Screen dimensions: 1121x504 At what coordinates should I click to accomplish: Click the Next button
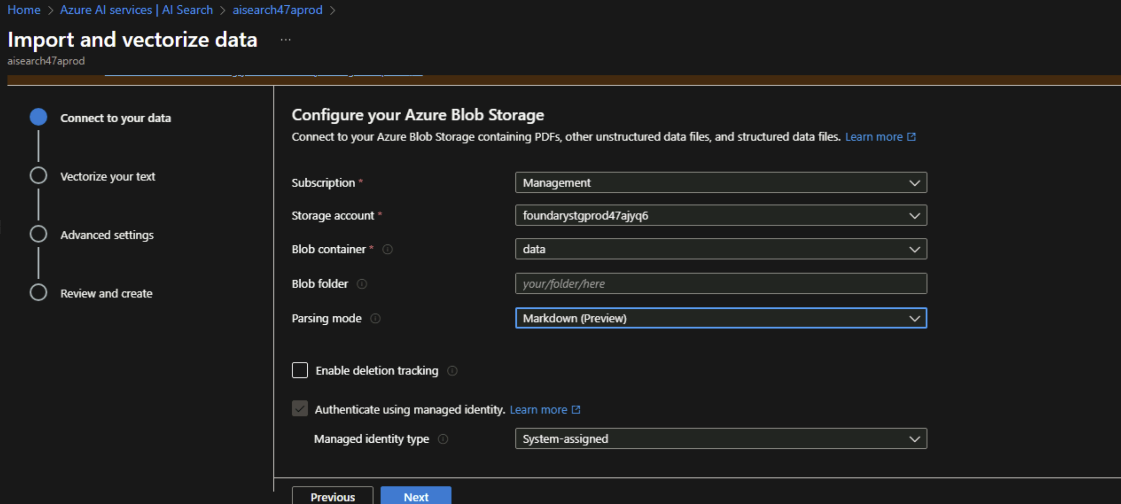[x=416, y=496]
